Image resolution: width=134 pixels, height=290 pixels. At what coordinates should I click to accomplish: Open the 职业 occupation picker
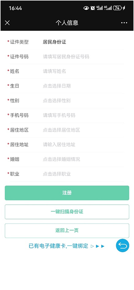[67, 174]
